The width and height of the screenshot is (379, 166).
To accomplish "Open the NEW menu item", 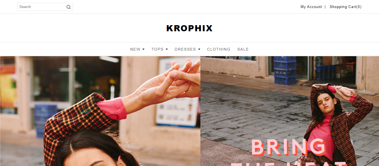I will click(x=135, y=49).
